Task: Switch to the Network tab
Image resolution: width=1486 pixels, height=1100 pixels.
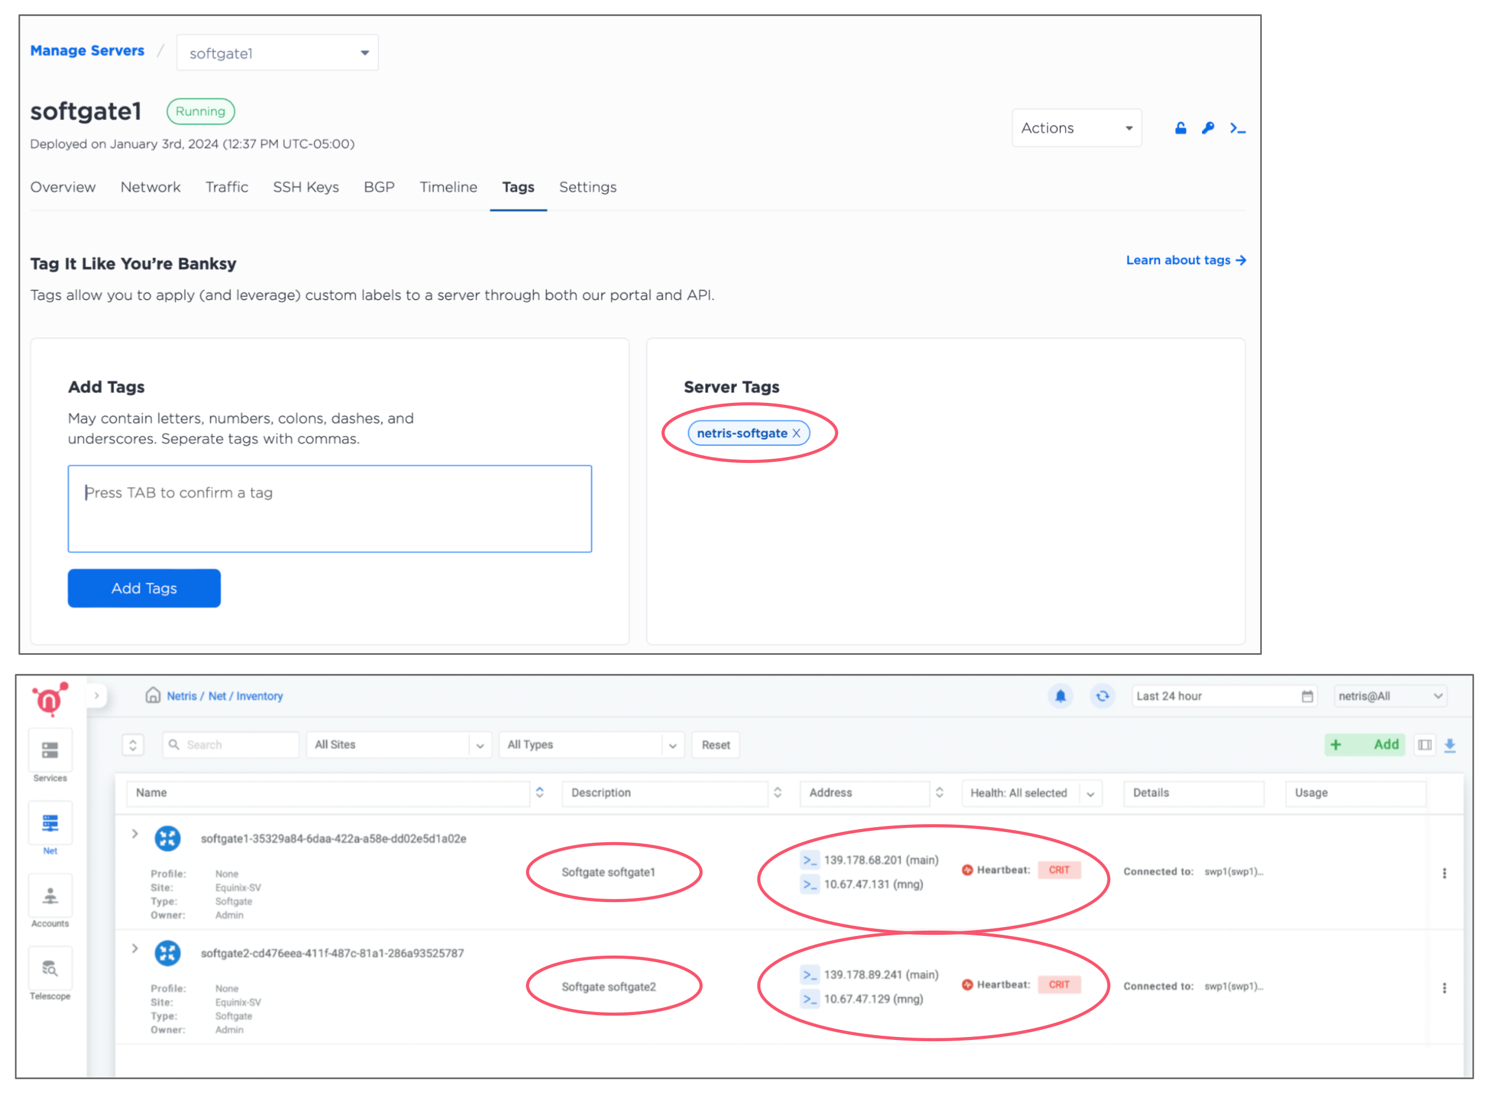Action: (150, 187)
